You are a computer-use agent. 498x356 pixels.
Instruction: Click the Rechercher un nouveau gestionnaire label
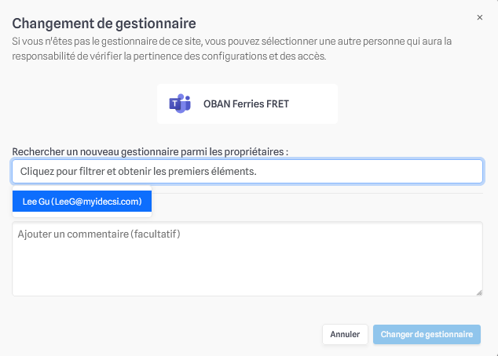coord(150,151)
